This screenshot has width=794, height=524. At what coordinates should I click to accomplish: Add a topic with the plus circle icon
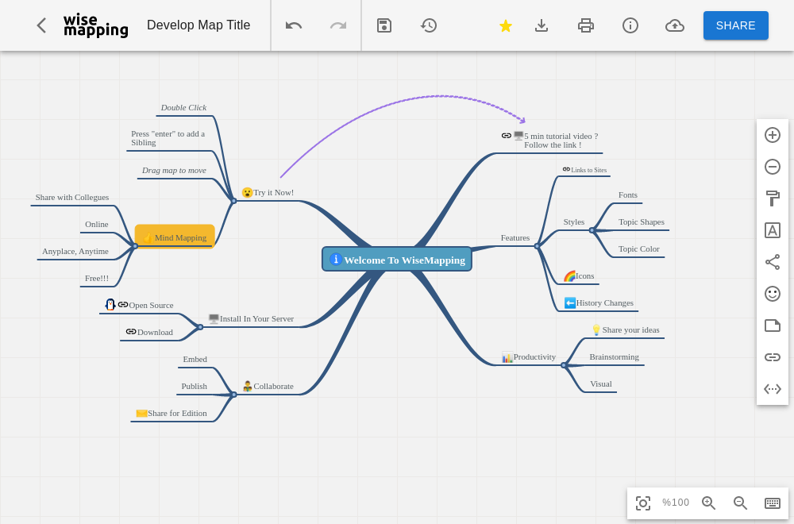click(x=773, y=135)
